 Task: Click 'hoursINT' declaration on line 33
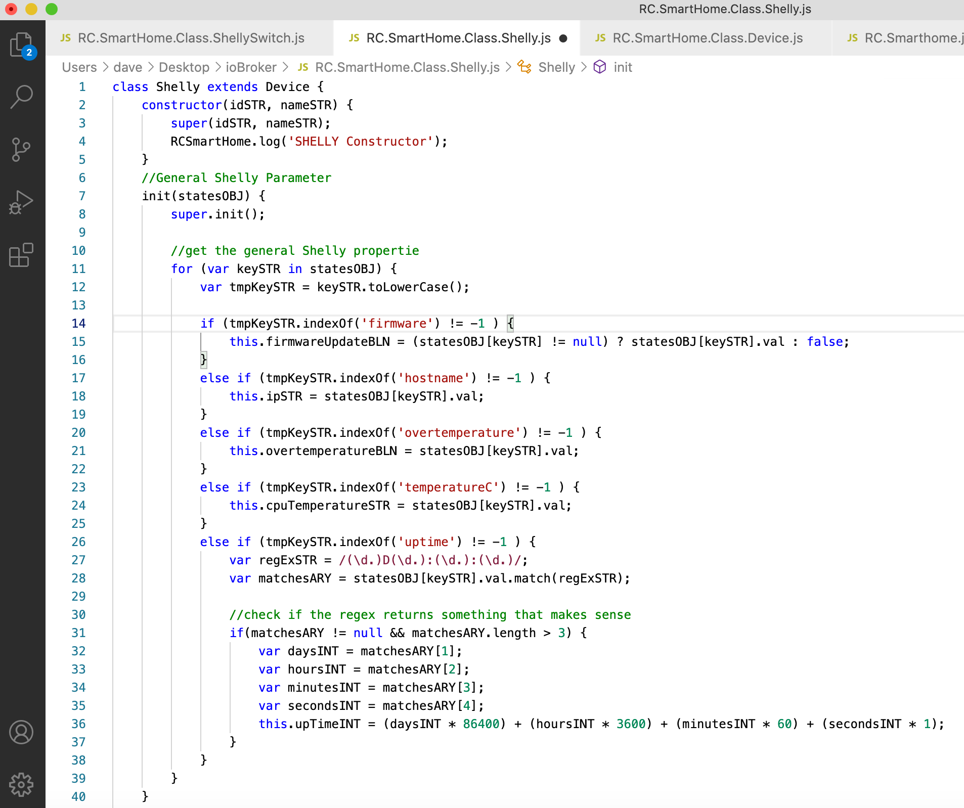pos(317,669)
